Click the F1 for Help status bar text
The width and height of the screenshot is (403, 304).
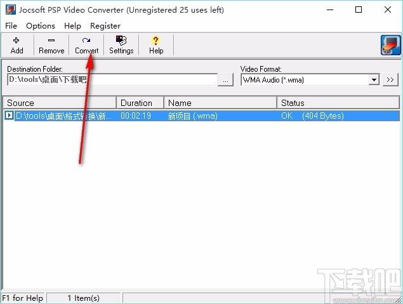[x=22, y=298]
